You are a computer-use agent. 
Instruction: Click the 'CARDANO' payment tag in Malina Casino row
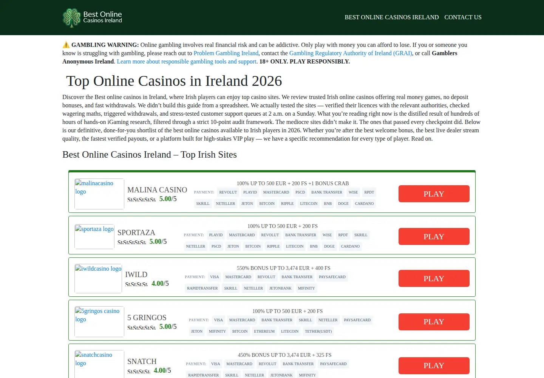coord(364,204)
